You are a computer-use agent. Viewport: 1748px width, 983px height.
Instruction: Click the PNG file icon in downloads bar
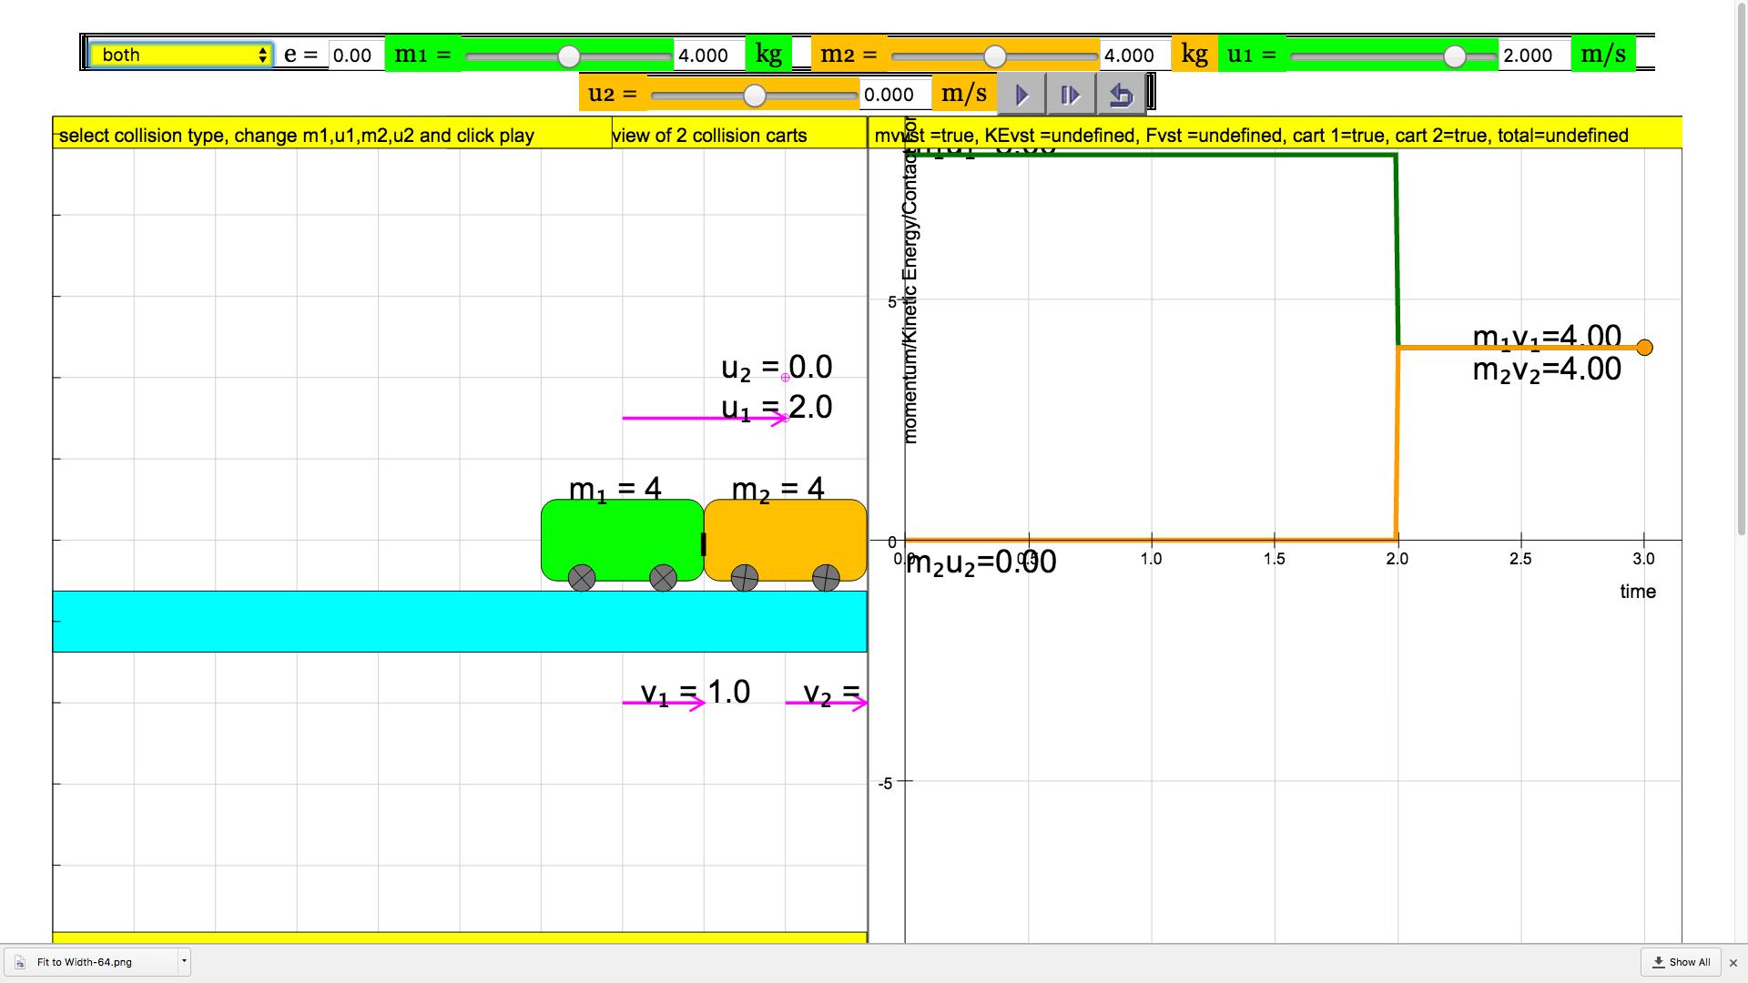coord(20,962)
